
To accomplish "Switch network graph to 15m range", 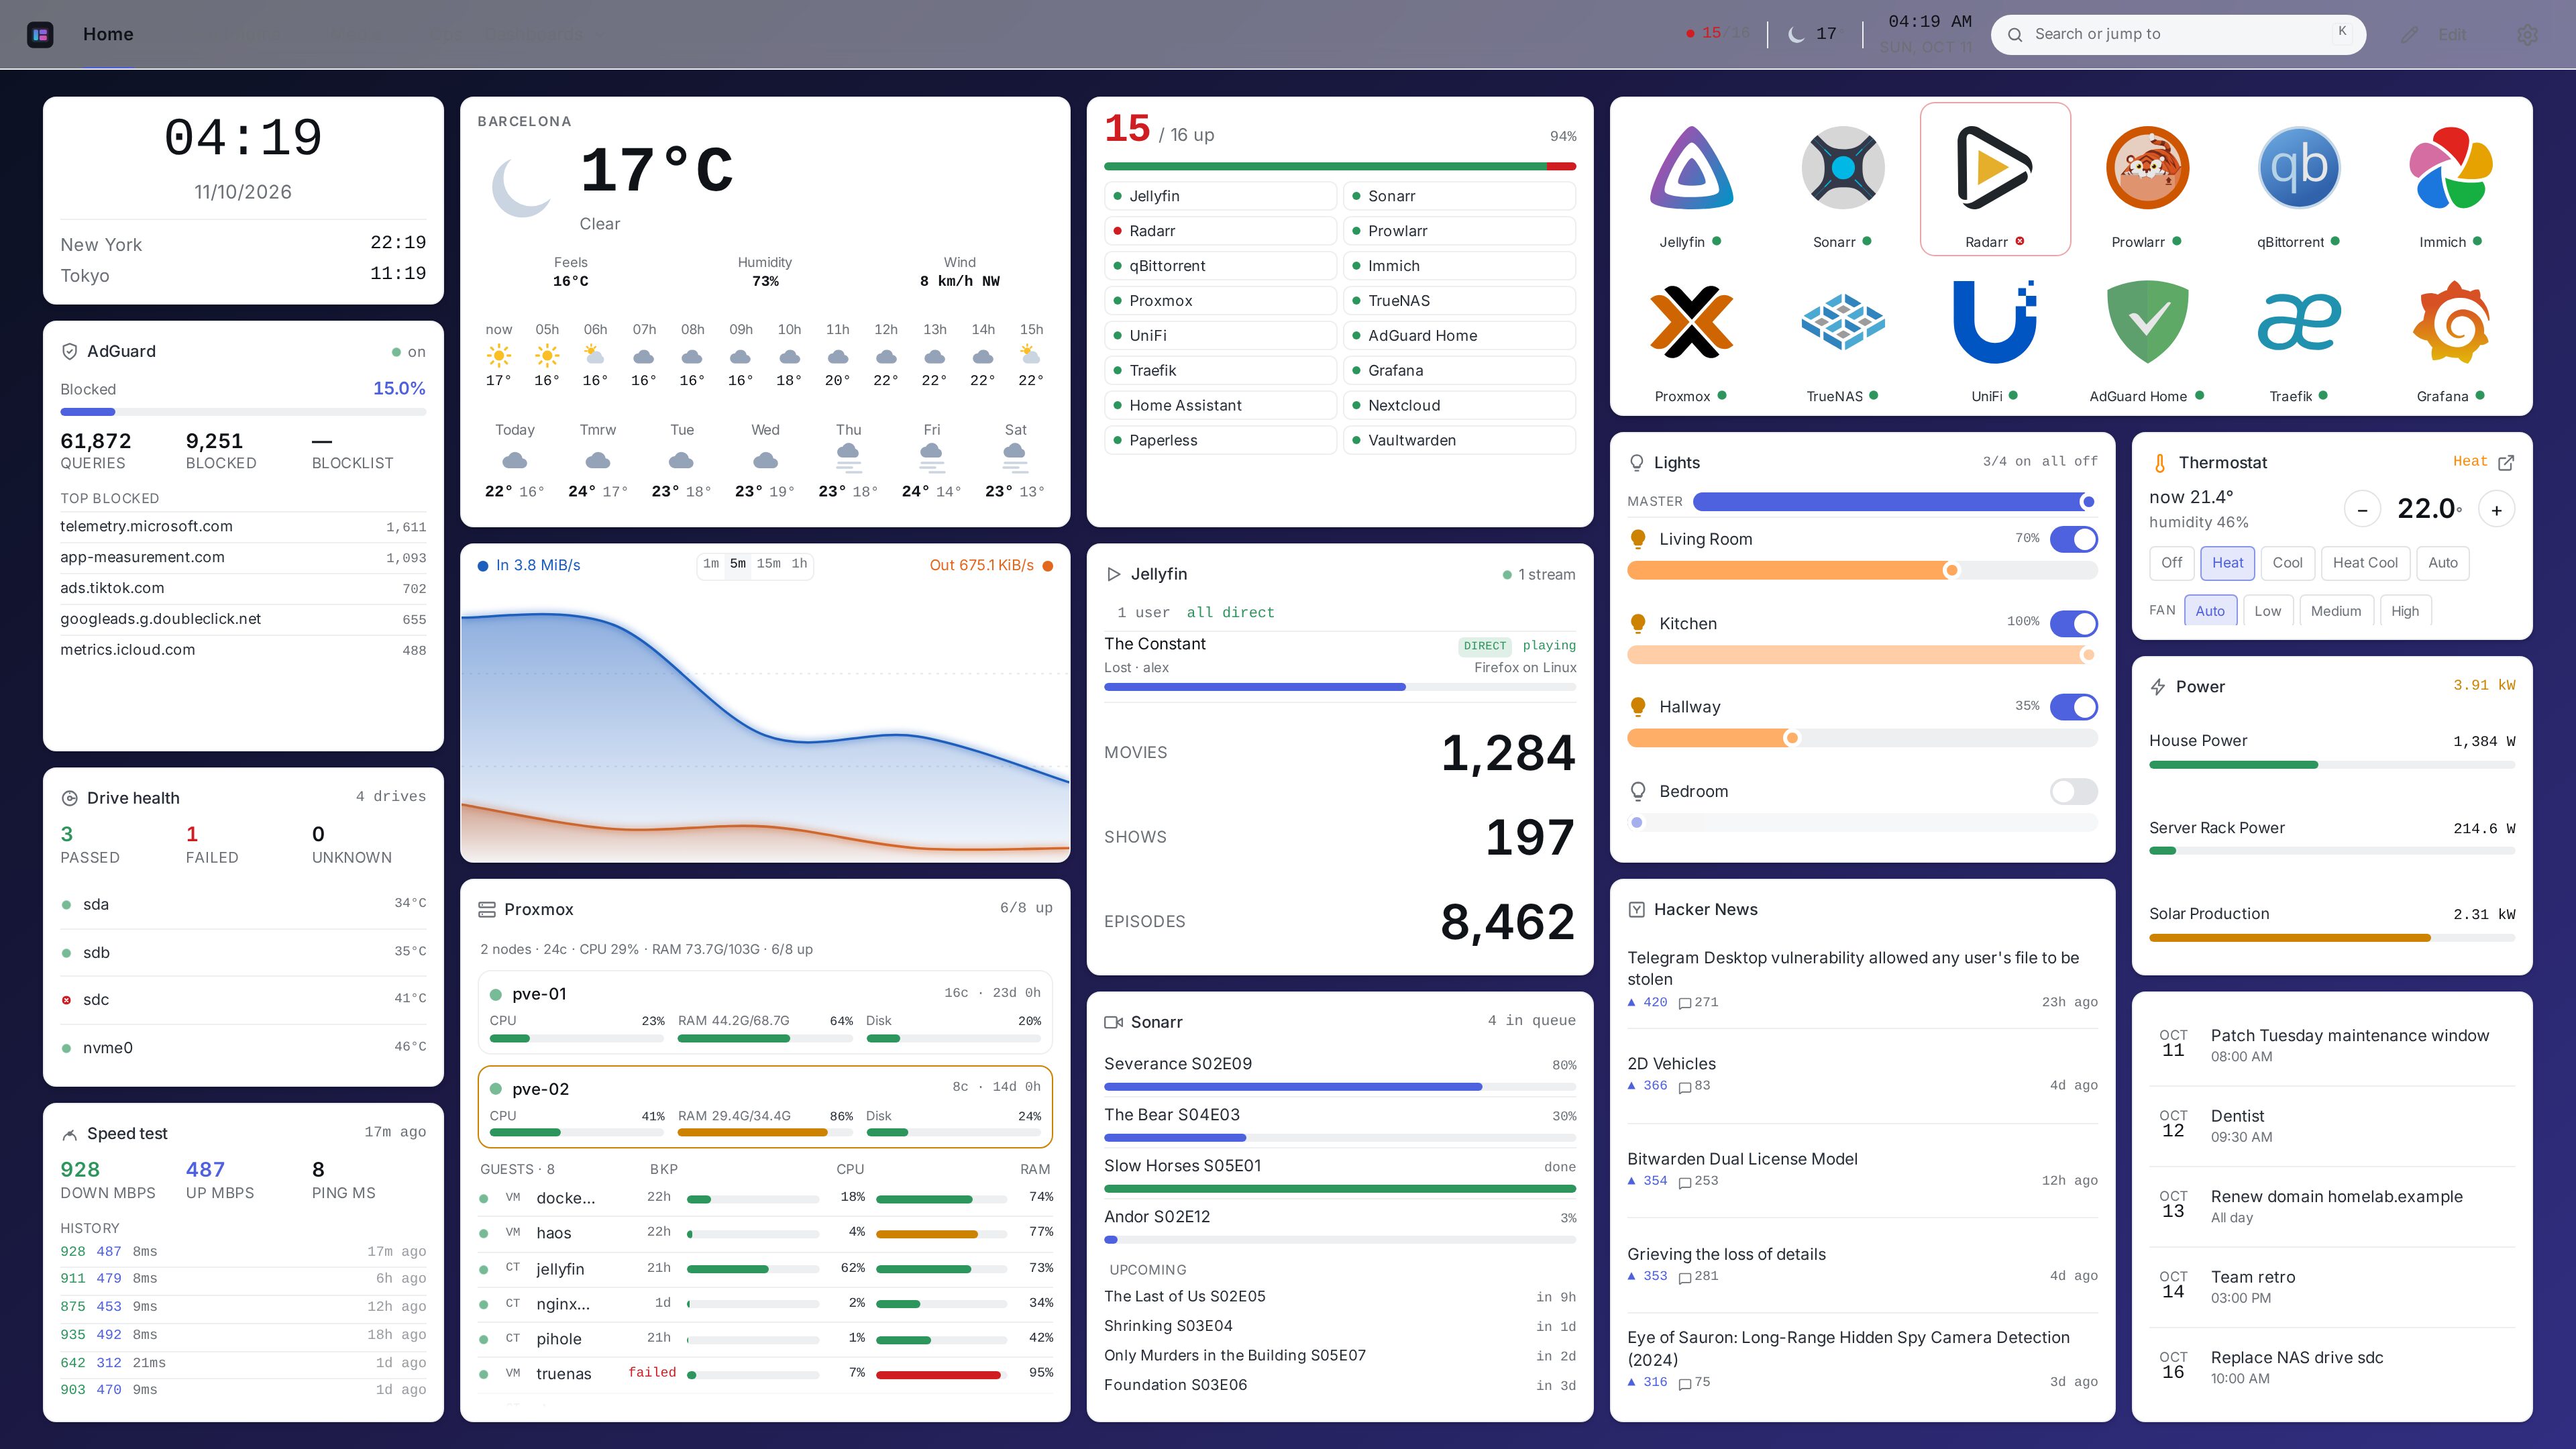I will click(x=768, y=564).
